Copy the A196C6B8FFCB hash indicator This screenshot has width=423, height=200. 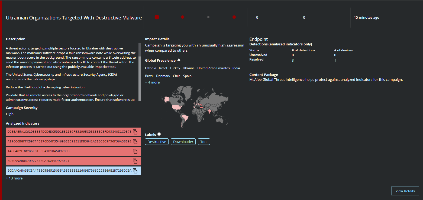coord(135,142)
